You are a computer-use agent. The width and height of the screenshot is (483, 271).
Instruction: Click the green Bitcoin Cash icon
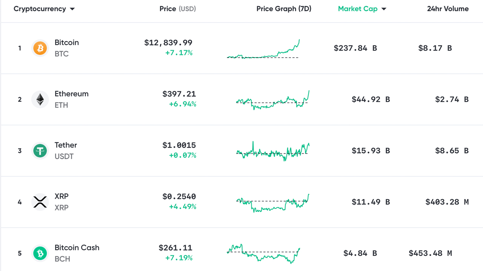click(x=40, y=253)
